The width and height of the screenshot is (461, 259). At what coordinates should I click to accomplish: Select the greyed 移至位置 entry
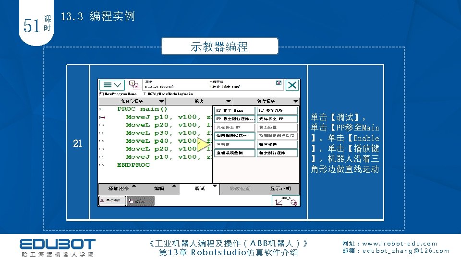pos(277,128)
